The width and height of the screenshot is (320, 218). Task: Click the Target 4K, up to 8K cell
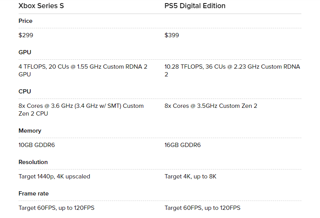point(190,176)
